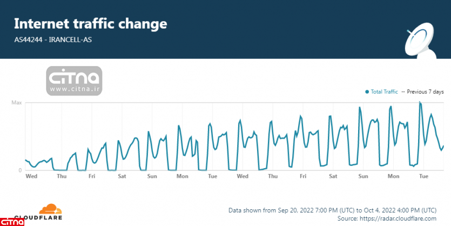451x226 pixels.
Task: Click the Data shown date range text
Action: pyautogui.click(x=332, y=210)
